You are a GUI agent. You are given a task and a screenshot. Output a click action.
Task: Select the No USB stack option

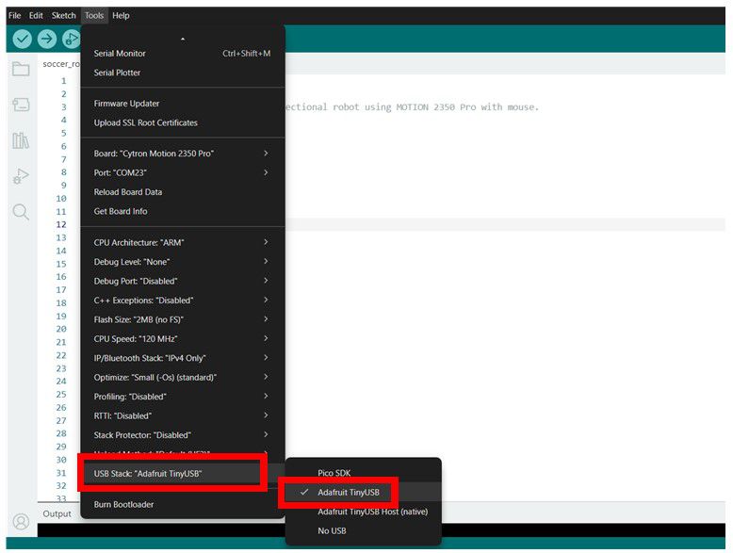(334, 531)
